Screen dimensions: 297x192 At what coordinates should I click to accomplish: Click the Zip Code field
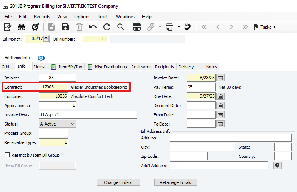(x=189, y=156)
